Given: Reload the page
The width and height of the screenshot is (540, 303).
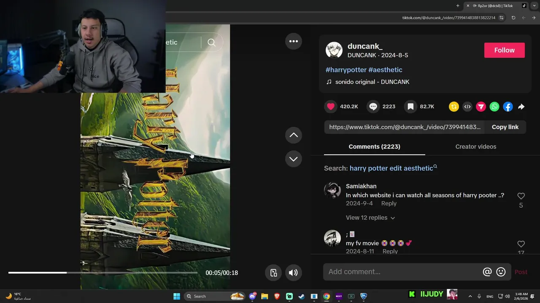Looking at the screenshot, I should click(x=513, y=18).
